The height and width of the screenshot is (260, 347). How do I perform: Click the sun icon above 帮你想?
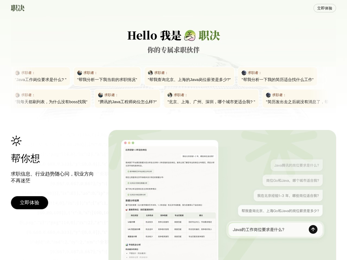(x=16, y=141)
